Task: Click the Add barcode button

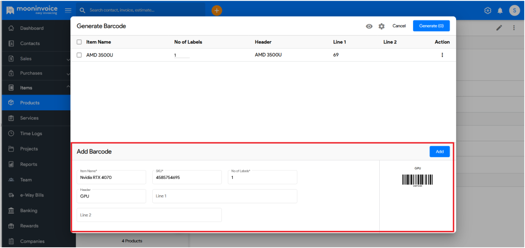Action: pyautogui.click(x=440, y=151)
